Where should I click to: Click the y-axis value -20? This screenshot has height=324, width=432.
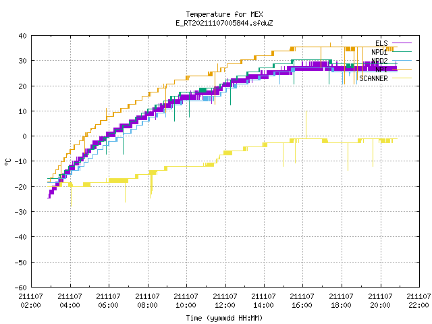(x=21, y=187)
